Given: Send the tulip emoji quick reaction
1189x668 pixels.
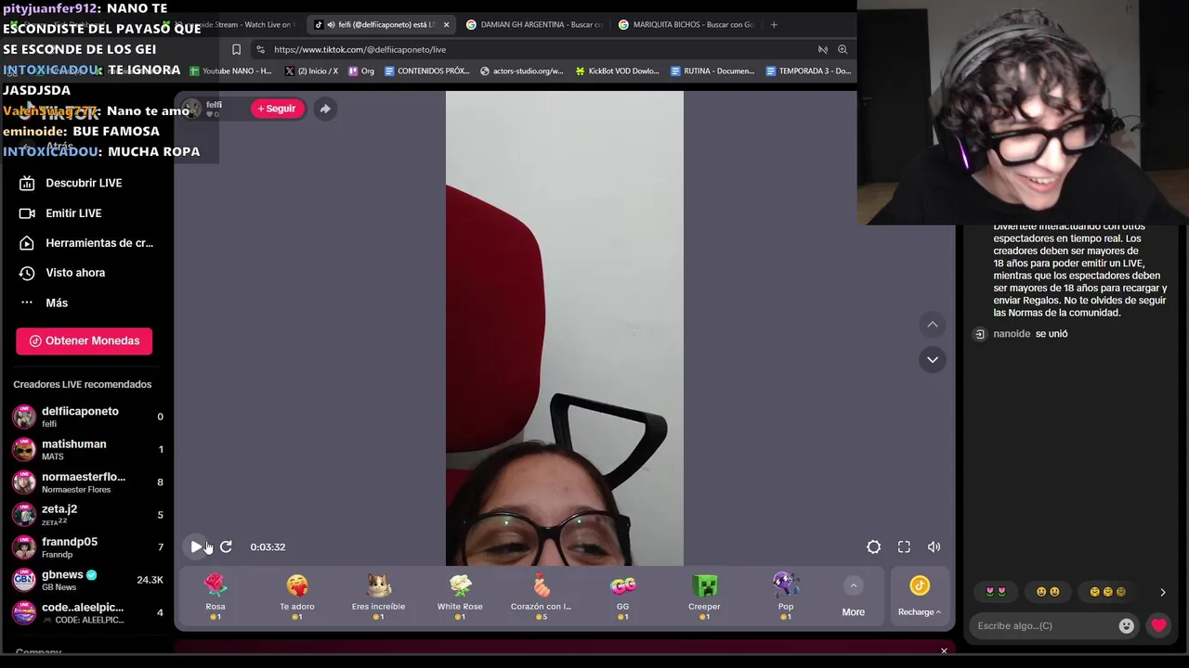Looking at the screenshot, I should tap(996, 592).
